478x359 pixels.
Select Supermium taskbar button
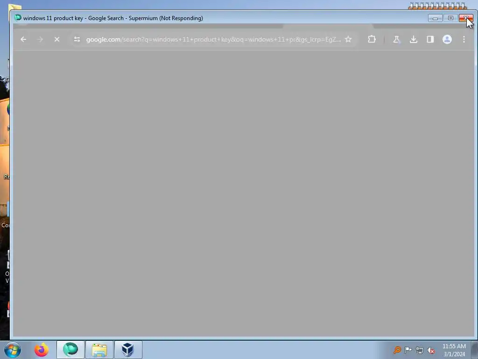[70, 350]
